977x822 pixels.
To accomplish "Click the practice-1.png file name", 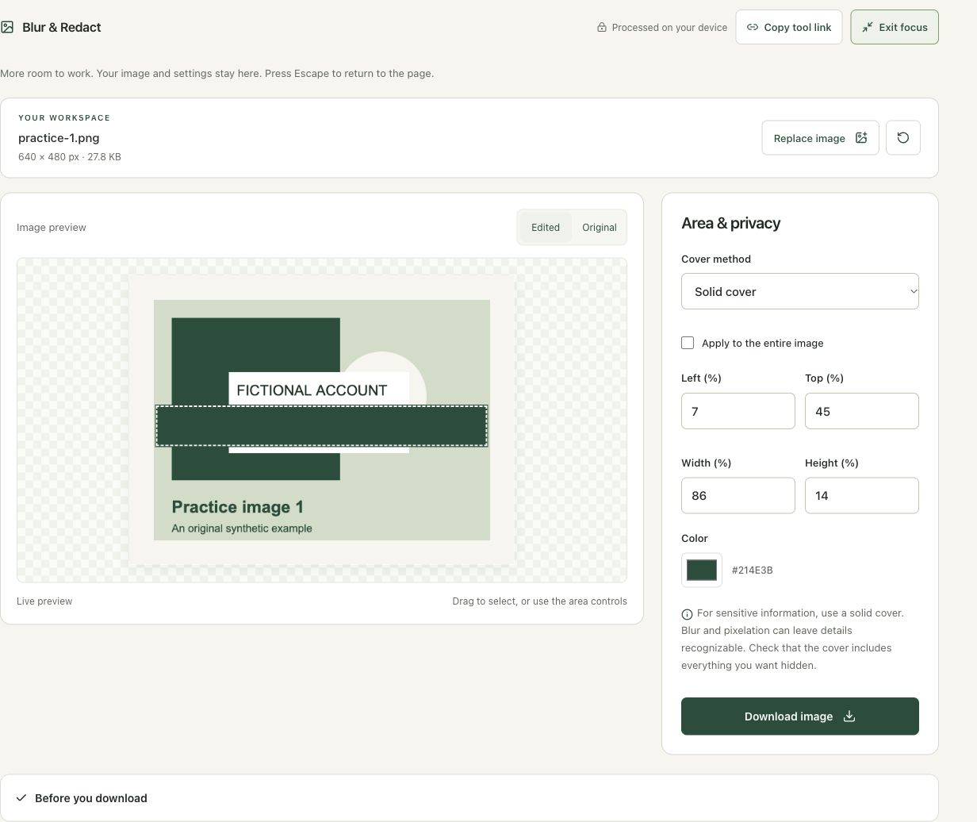I will coord(59,137).
